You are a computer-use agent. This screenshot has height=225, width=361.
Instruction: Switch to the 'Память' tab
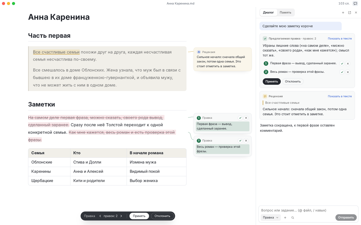(x=286, y=12)
